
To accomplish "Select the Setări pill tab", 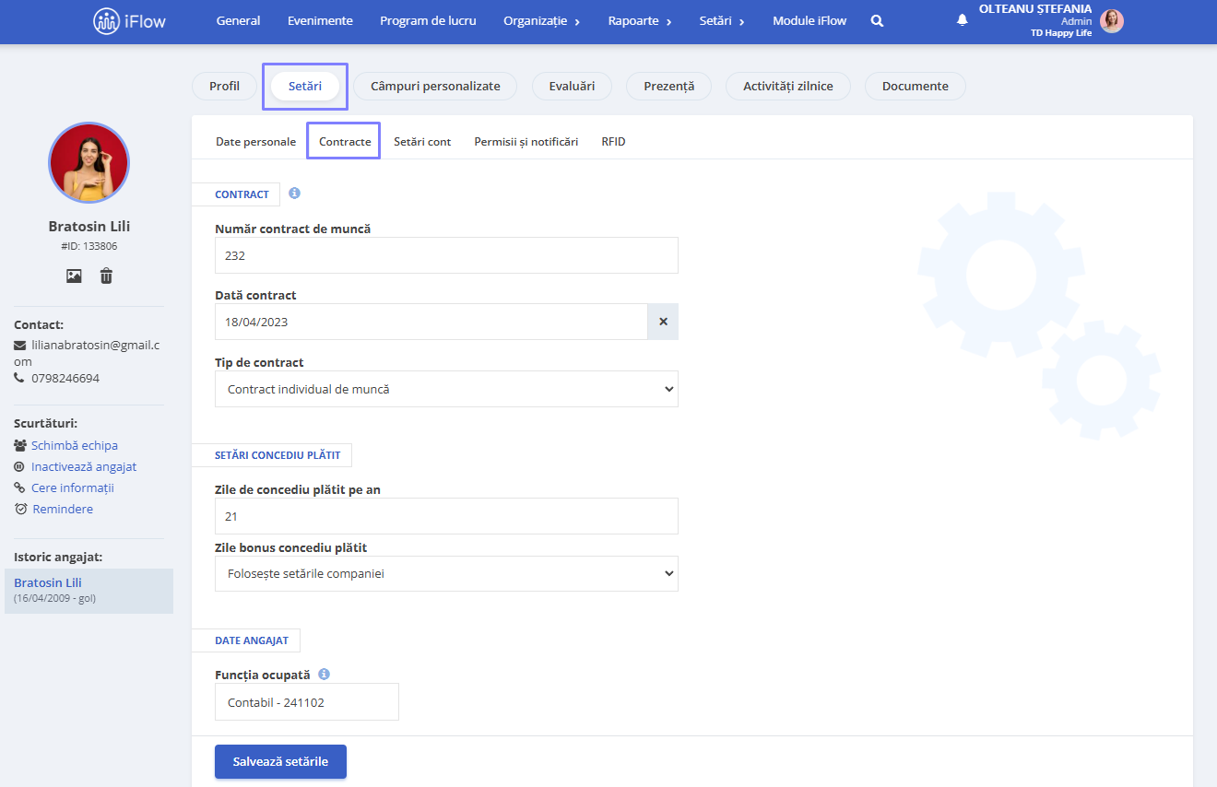I will 305,86.
